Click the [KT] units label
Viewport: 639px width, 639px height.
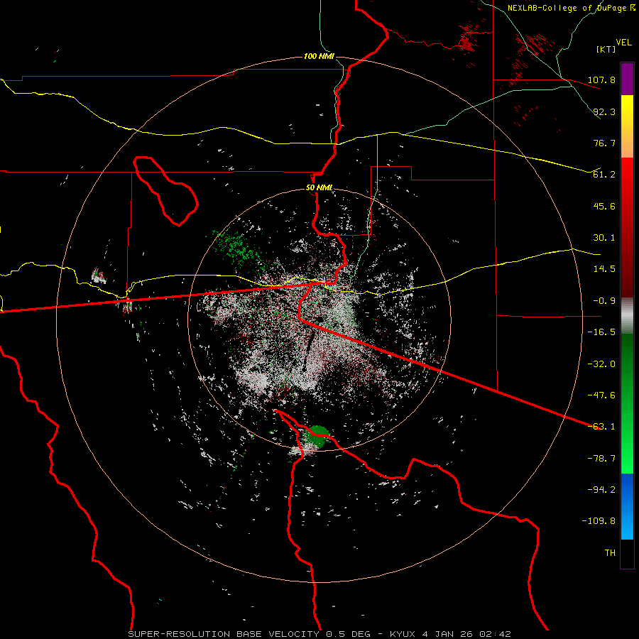pyautogui.click(x=606, y=49)
